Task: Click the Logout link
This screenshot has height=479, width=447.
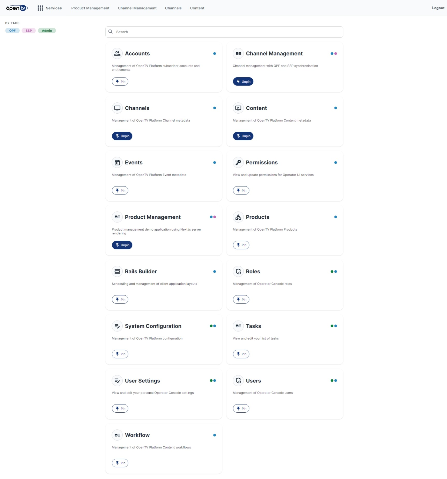Action: [438, 8]
